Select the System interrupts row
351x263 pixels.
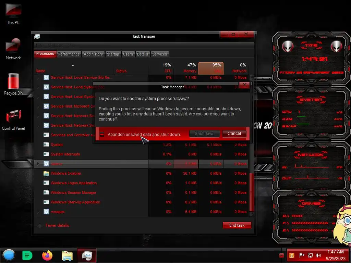pyautogui.click(x=141, y=154)
